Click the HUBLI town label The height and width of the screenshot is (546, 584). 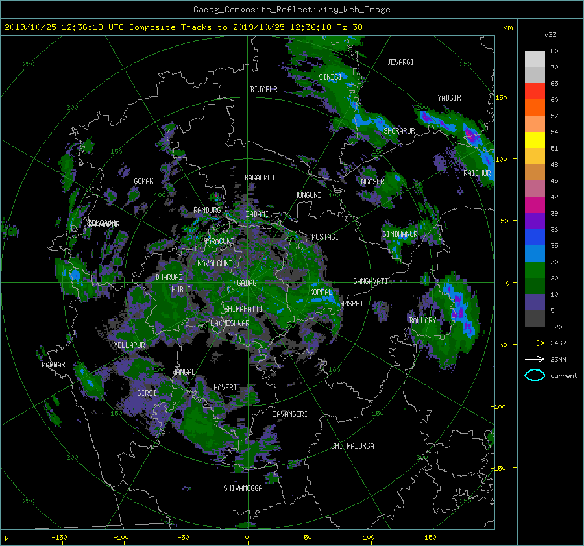click(181, 290)
